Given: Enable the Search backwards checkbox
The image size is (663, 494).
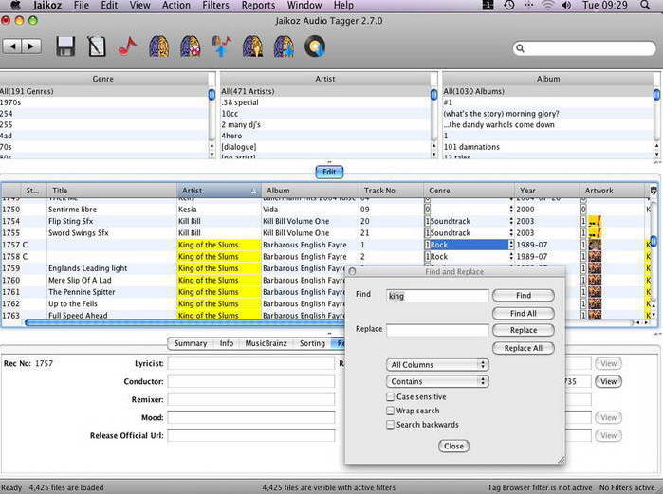Looking at the screenshot, I should coord(390,425).
